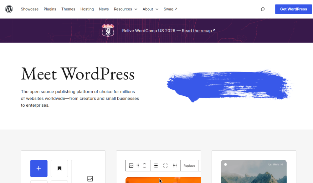Click the move up chevron in the toolbar

144,164
